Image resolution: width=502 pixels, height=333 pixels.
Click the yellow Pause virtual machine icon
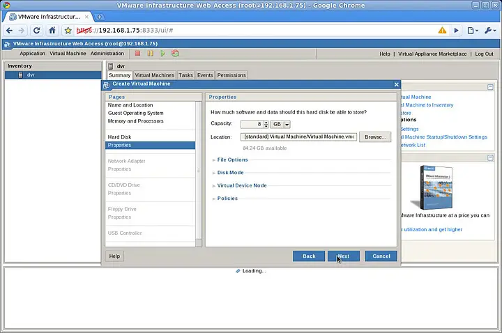(150, 54)
